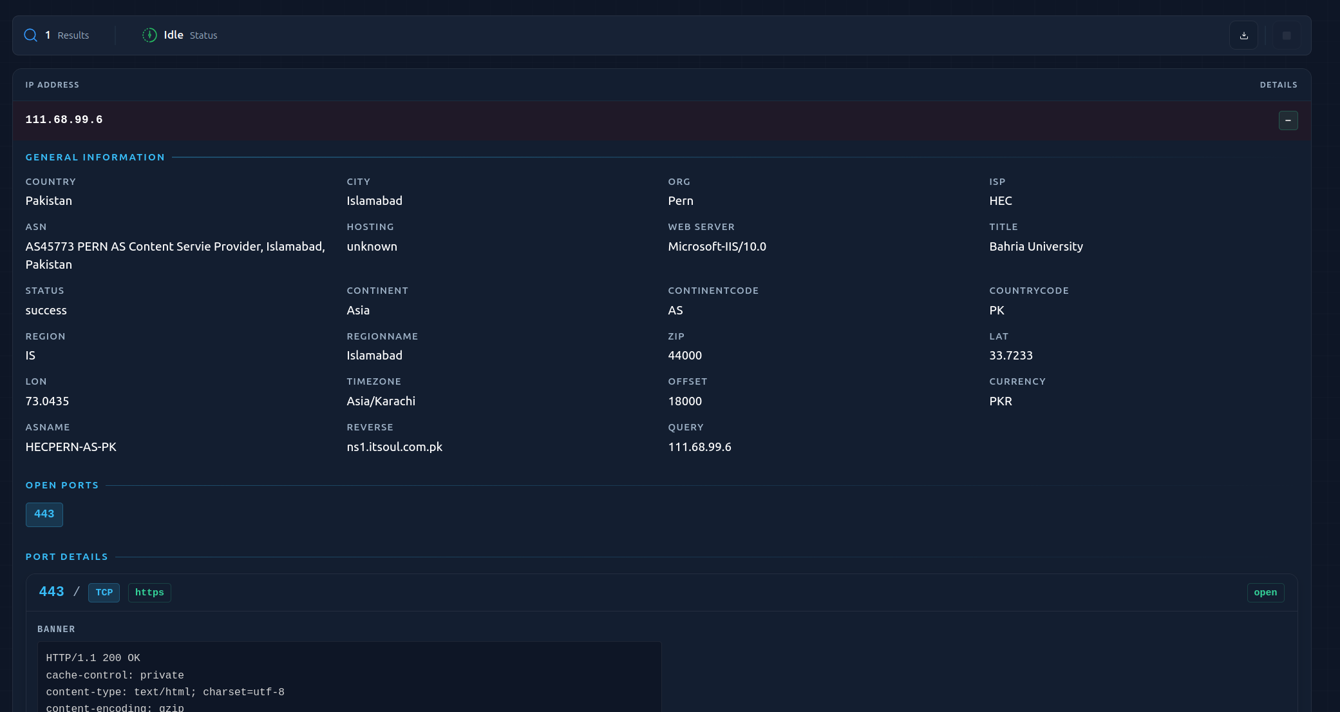Click the reverse DNS value ns1.itsoul.com.pk
Screen dimensions: 1340x712
[x=395, y=447]
